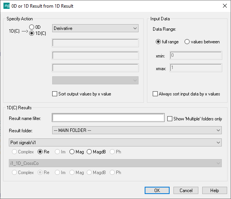
Task: Open Help for this dialog
Action: (x=214, y=190)
